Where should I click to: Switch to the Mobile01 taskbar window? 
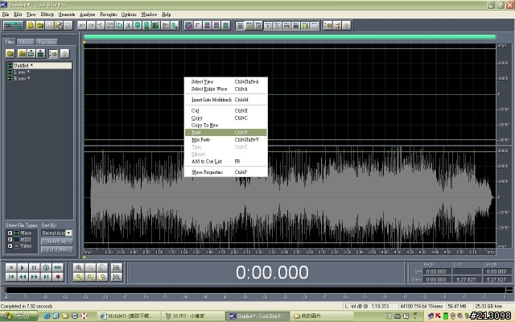click(x=130, y=316)
